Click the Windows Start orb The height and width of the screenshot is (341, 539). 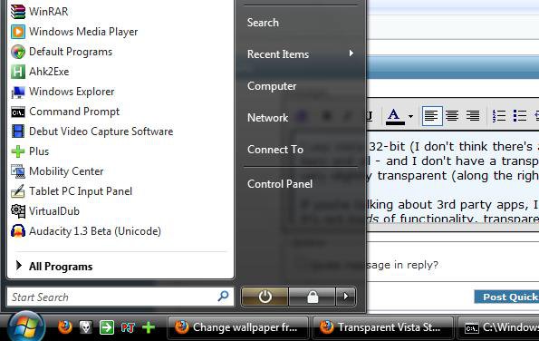tap(26, 326)
